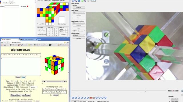Click the new tab button in Chrome

(39, 40)
